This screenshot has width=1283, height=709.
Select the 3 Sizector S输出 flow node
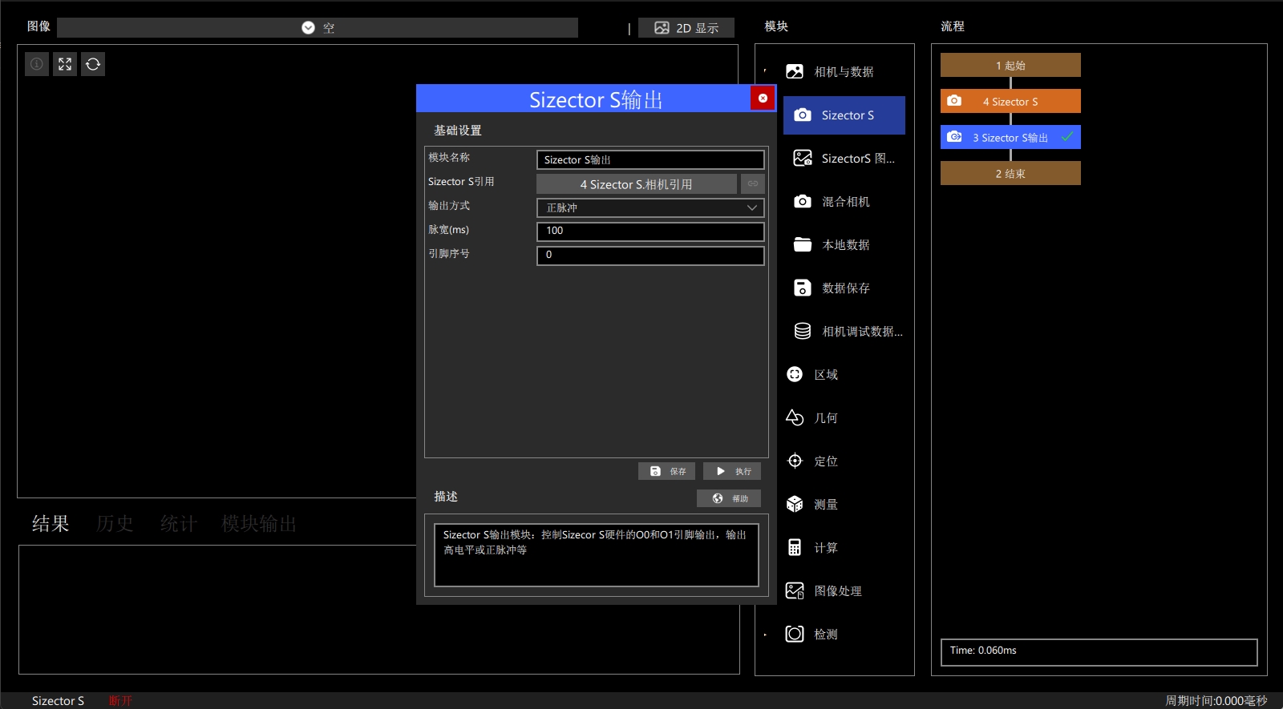[1010, 137]
